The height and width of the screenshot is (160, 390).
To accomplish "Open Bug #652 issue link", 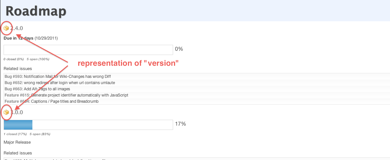I will 13,82.
